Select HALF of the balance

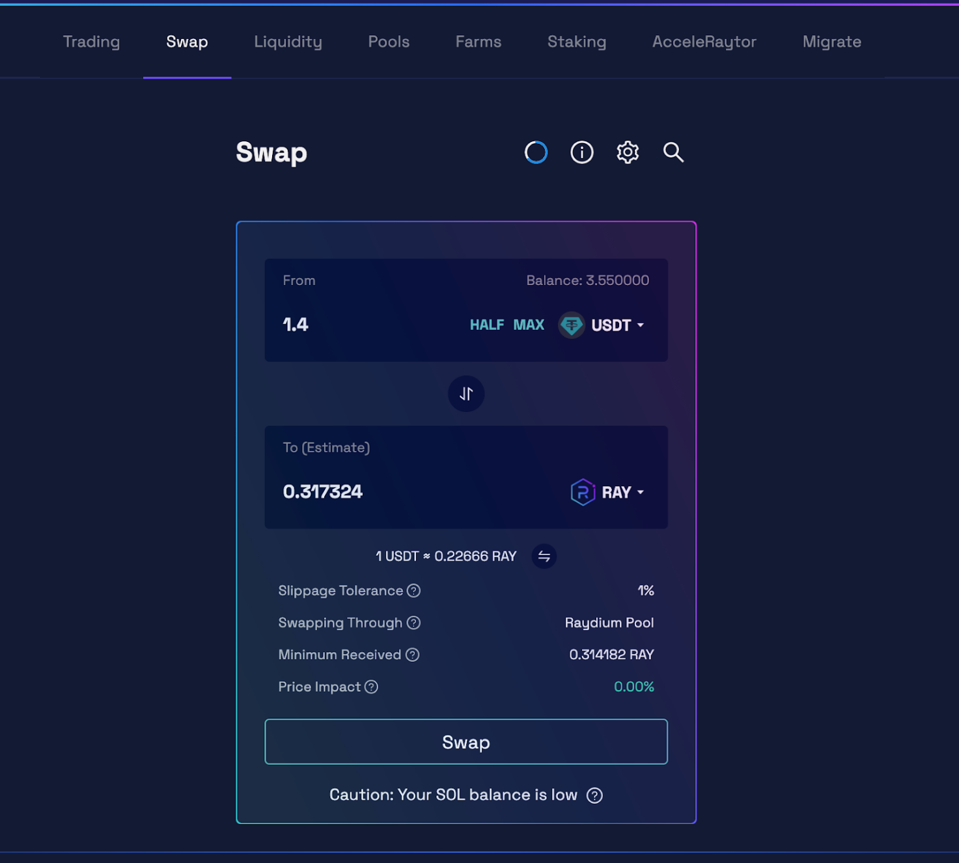point(486,325)
